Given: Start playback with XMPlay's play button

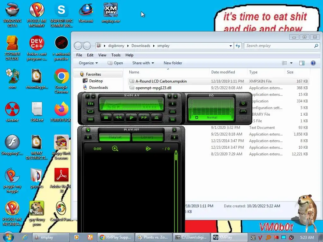Looking at the screenshot, I should (x=132, y=118).
